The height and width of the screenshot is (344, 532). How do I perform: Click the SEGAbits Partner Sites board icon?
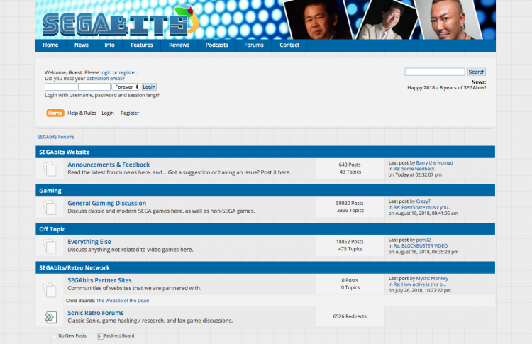[50, 288]
